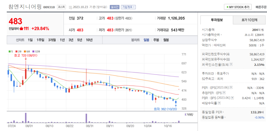Click the 거래대금 value 543 백만
Viewport: 267px width, 131px height.
177,30
